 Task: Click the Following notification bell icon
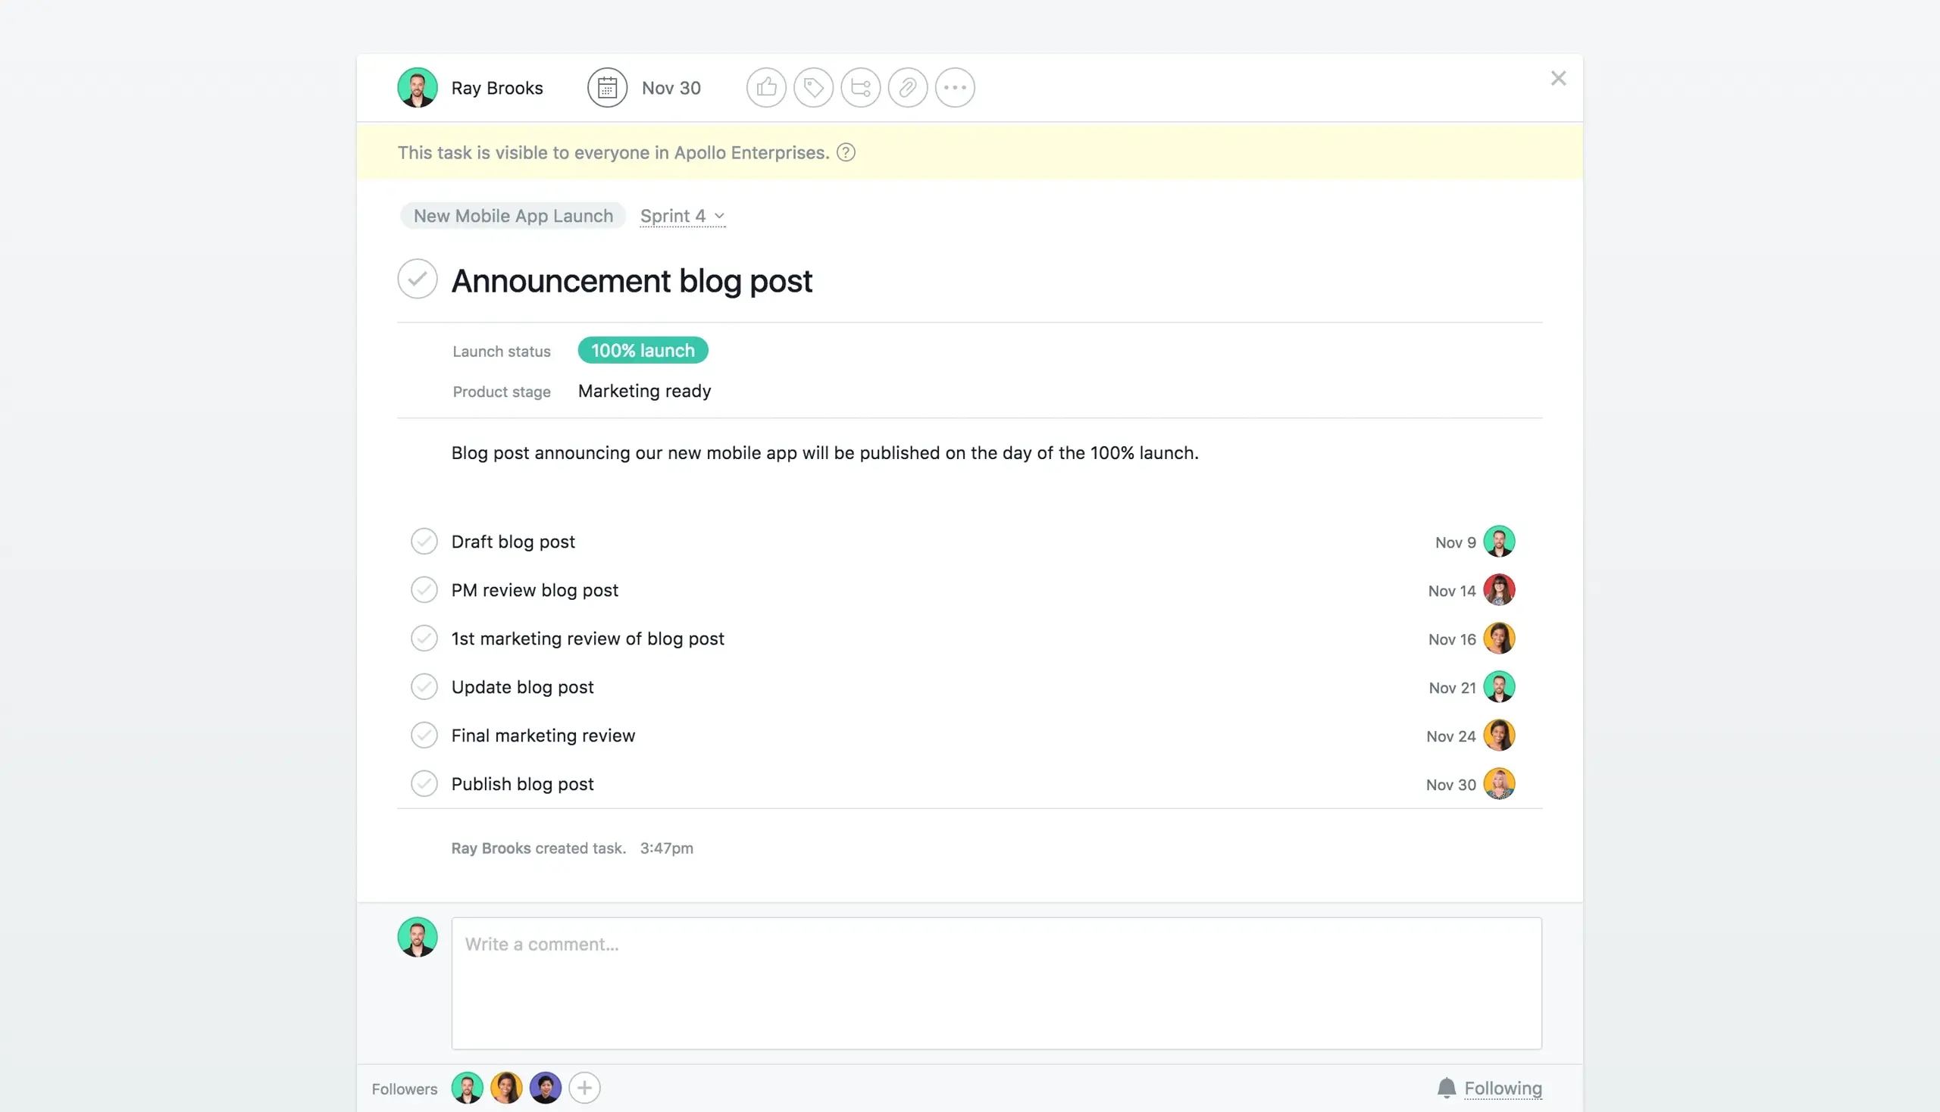click(x=1447, y=1088)
